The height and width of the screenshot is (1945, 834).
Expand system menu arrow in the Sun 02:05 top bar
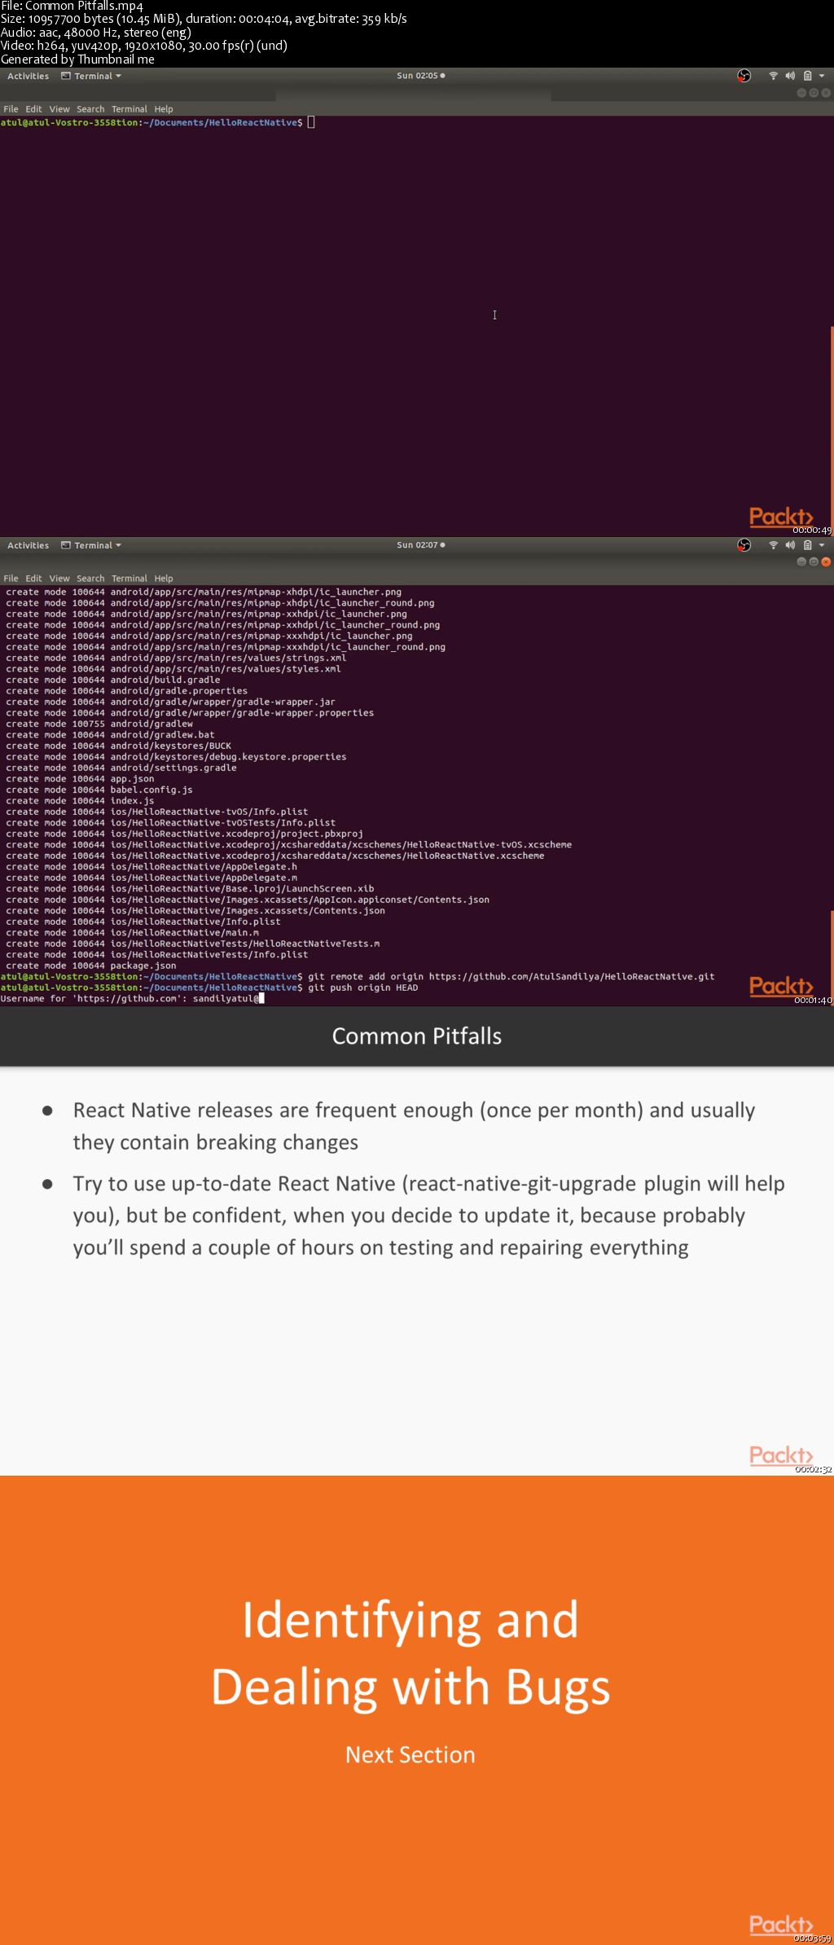coord(822,76)
